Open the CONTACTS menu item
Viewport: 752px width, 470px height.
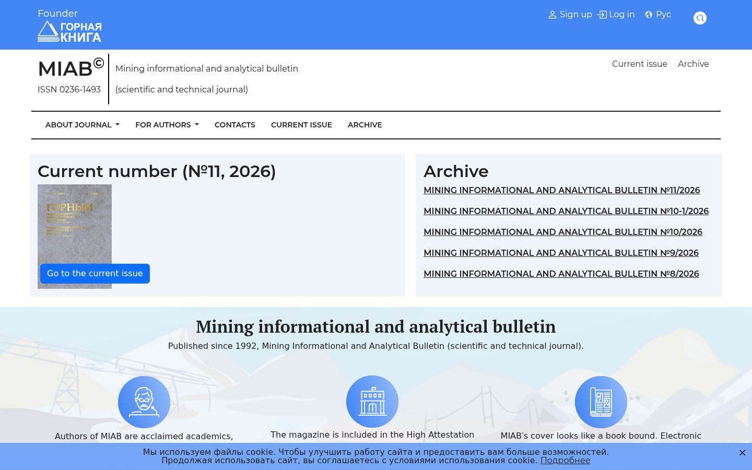[x=235, y=125]
